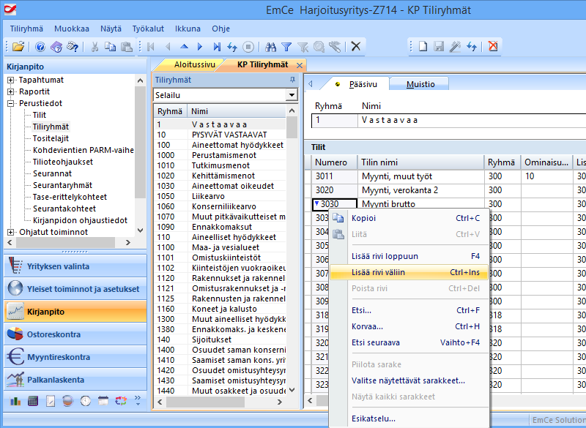Switch to the Muistio tab
The height and width of the screenshot is (428, 586).
pos(420,84)
